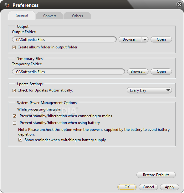Viewport: 184px width, 193px height.
Task: Open the Every Day update frequency dropdown
Action: point(149,90)
